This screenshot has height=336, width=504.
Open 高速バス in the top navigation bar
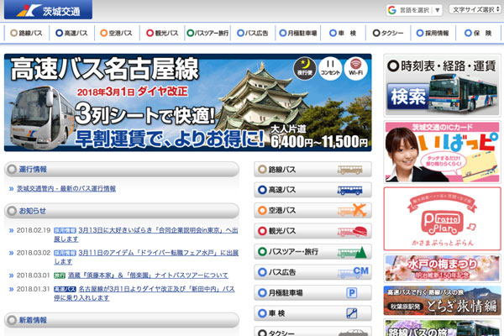(x=71, y=33)
